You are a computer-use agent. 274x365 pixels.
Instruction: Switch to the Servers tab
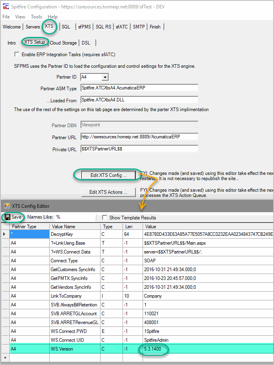(32, 27)
